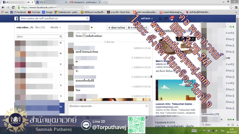Search within conversation using the magnifier button
The image size is (239, 134).
point(146,27)
